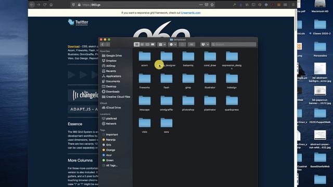
Task: Click Firefox back button
Action: tap(32, 5)
